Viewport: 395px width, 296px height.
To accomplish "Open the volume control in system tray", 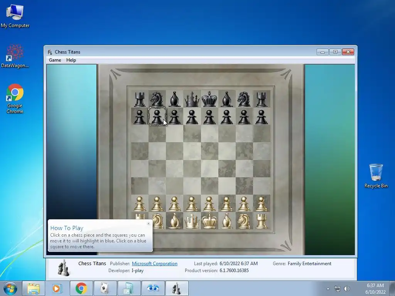I will point(347,289).
